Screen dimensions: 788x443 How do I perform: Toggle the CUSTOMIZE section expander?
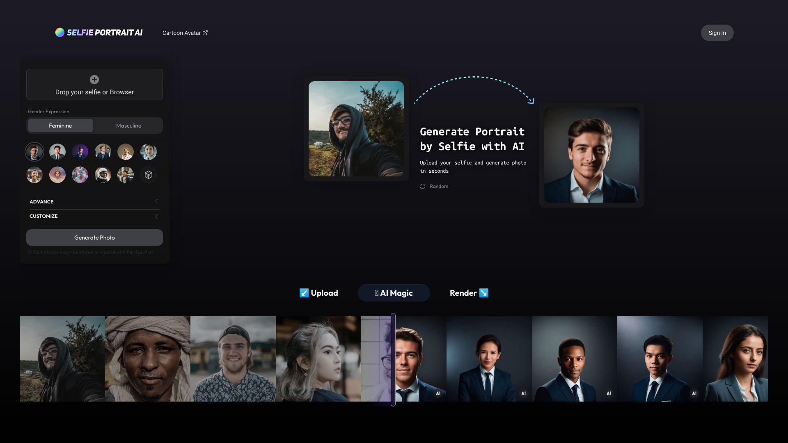(156, 216)
